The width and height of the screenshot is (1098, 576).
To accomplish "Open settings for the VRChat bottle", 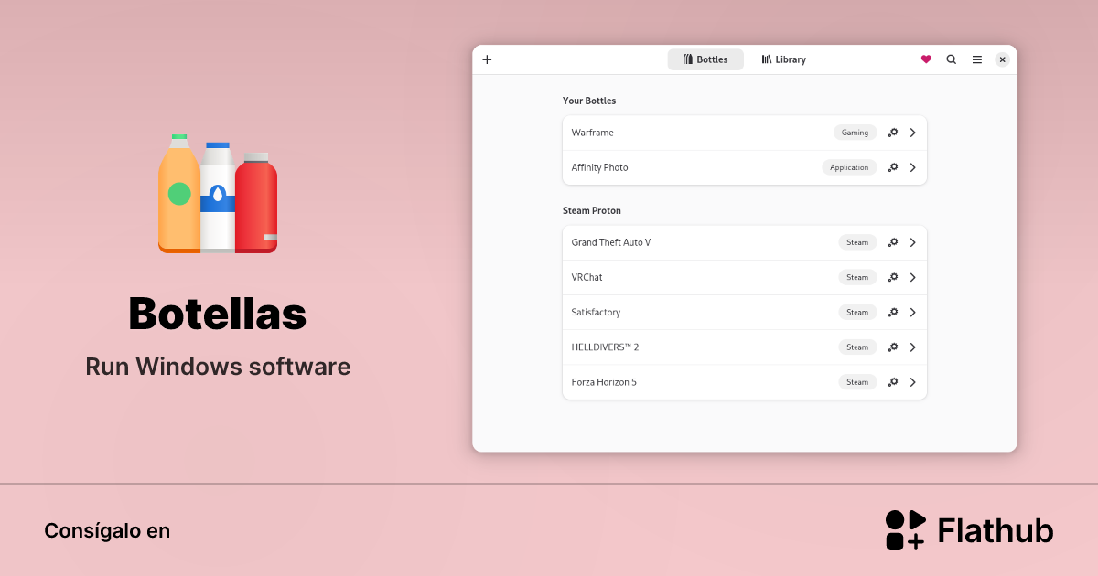I will click(893, 277).
